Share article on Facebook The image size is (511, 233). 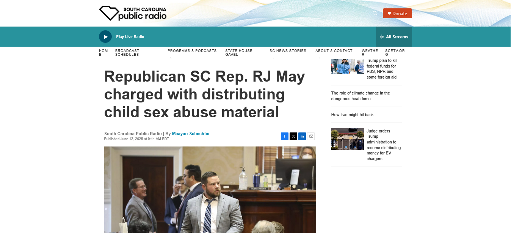click(285, 136)
